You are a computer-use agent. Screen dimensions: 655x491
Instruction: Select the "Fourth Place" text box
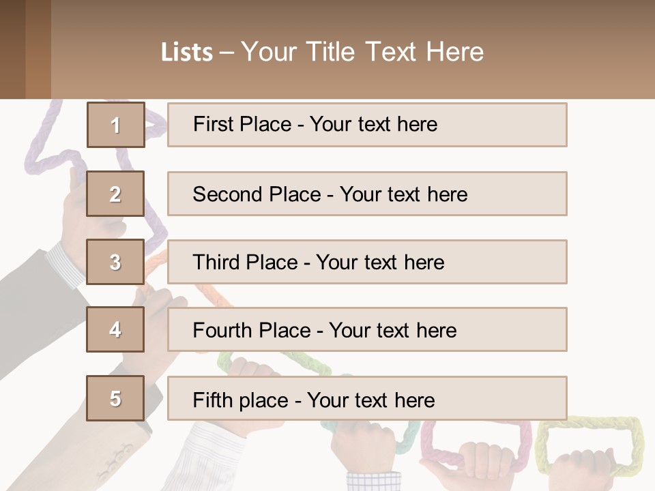367,330
